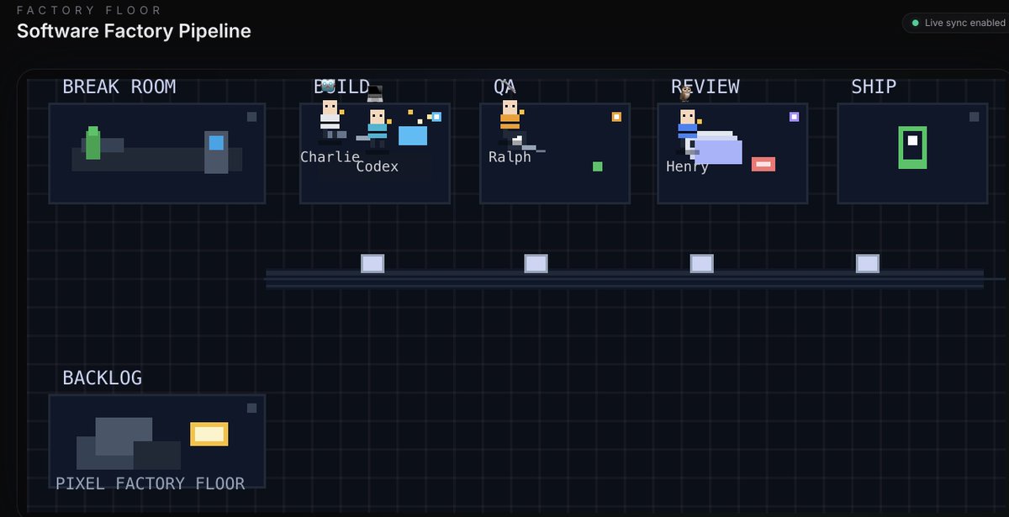Image resolution: width=1009 pixels, height=517 pixels.
Task: Click the green square in the QA room
Action: 597,166
